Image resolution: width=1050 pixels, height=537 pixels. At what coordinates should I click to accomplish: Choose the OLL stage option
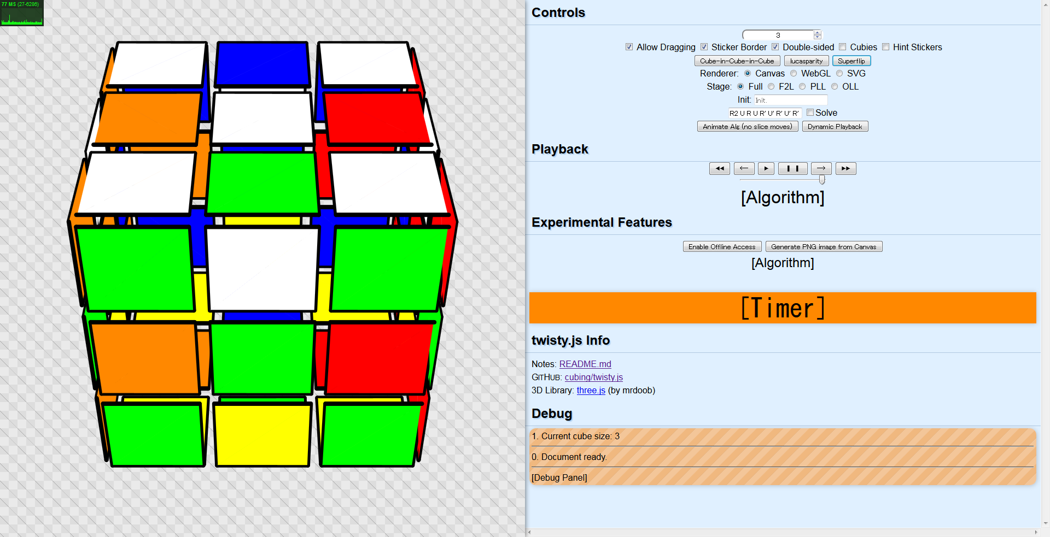[835, 86]
